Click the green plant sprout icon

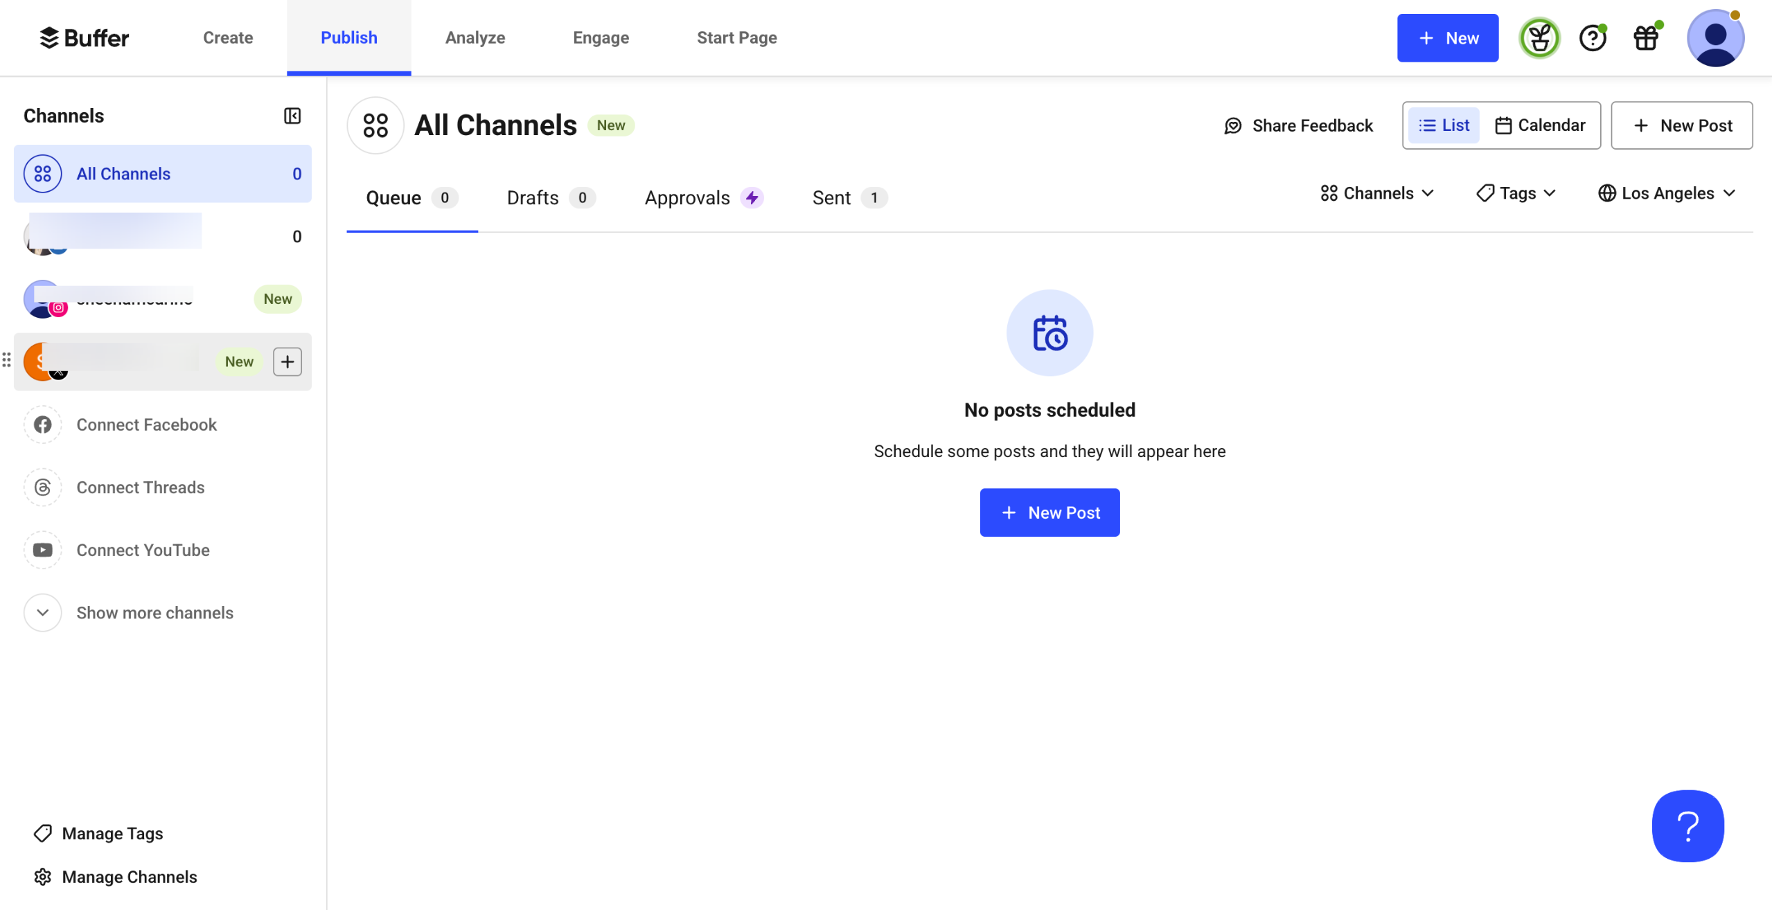tap(1539, 38)
